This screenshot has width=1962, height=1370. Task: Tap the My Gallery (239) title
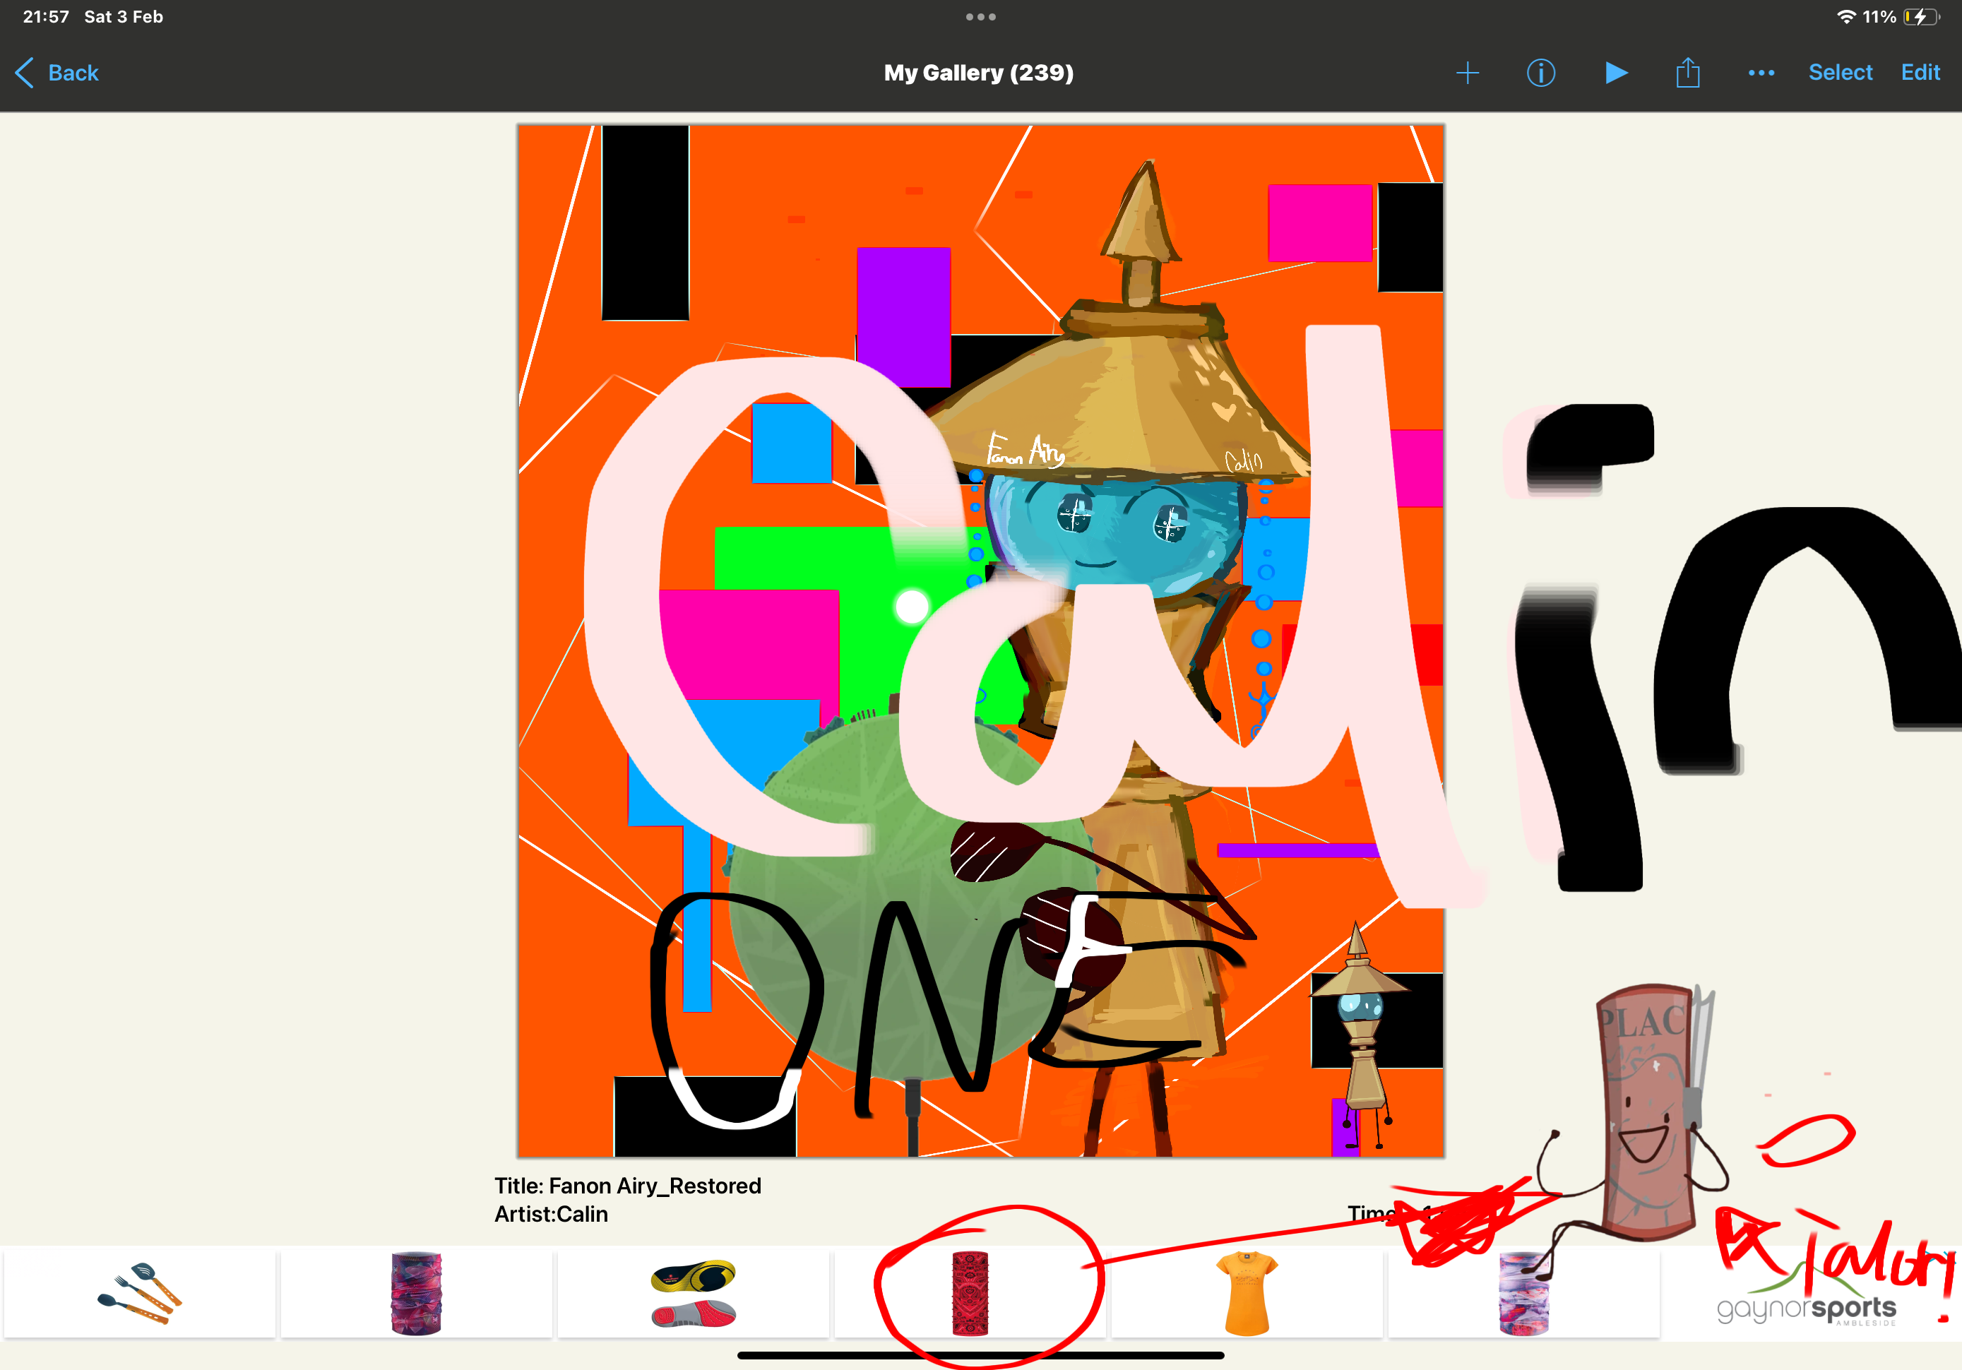(x=978, y=73)
